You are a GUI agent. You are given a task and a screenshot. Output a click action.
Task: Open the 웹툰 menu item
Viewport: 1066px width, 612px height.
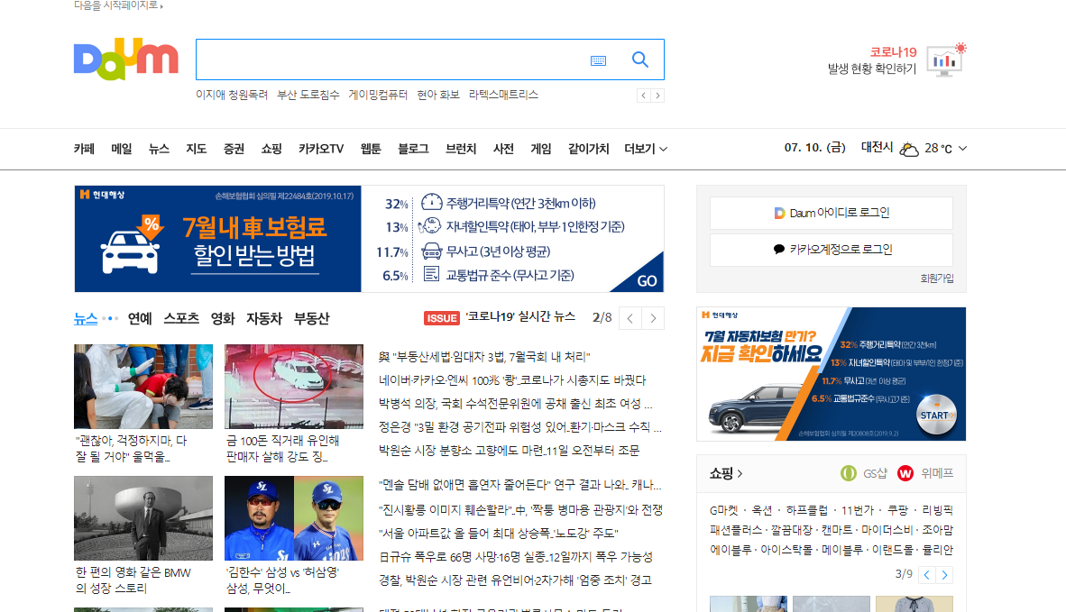tap(371, 149)
